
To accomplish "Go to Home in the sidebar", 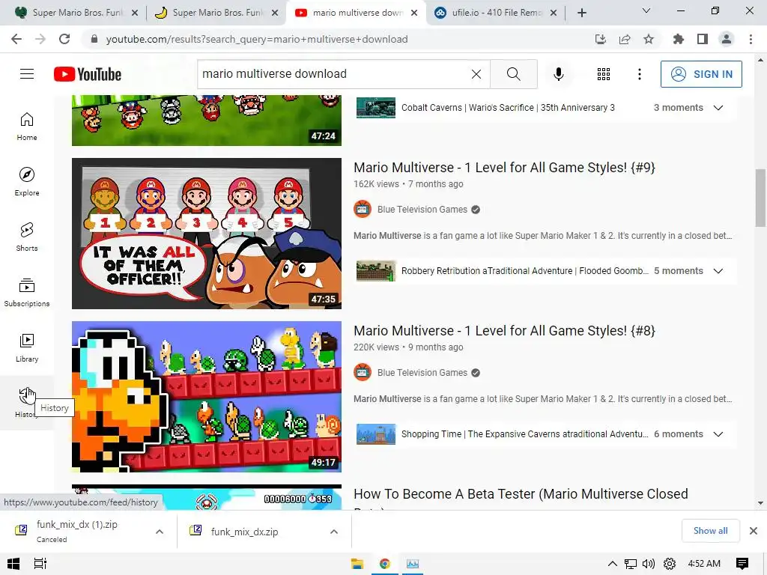I will tap(27, 126).
